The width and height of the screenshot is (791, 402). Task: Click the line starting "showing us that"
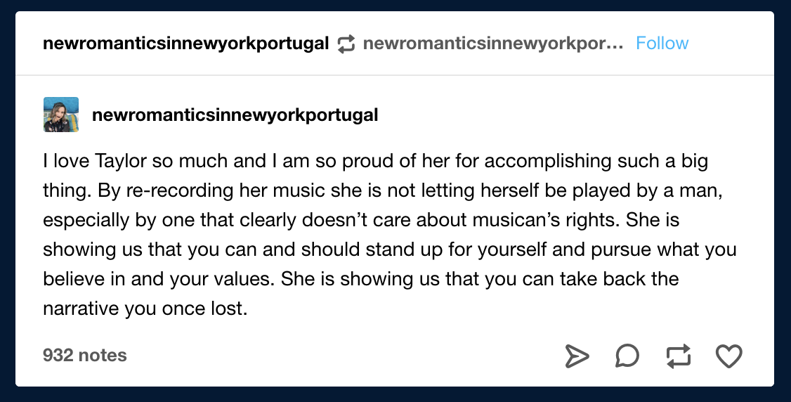389,249
